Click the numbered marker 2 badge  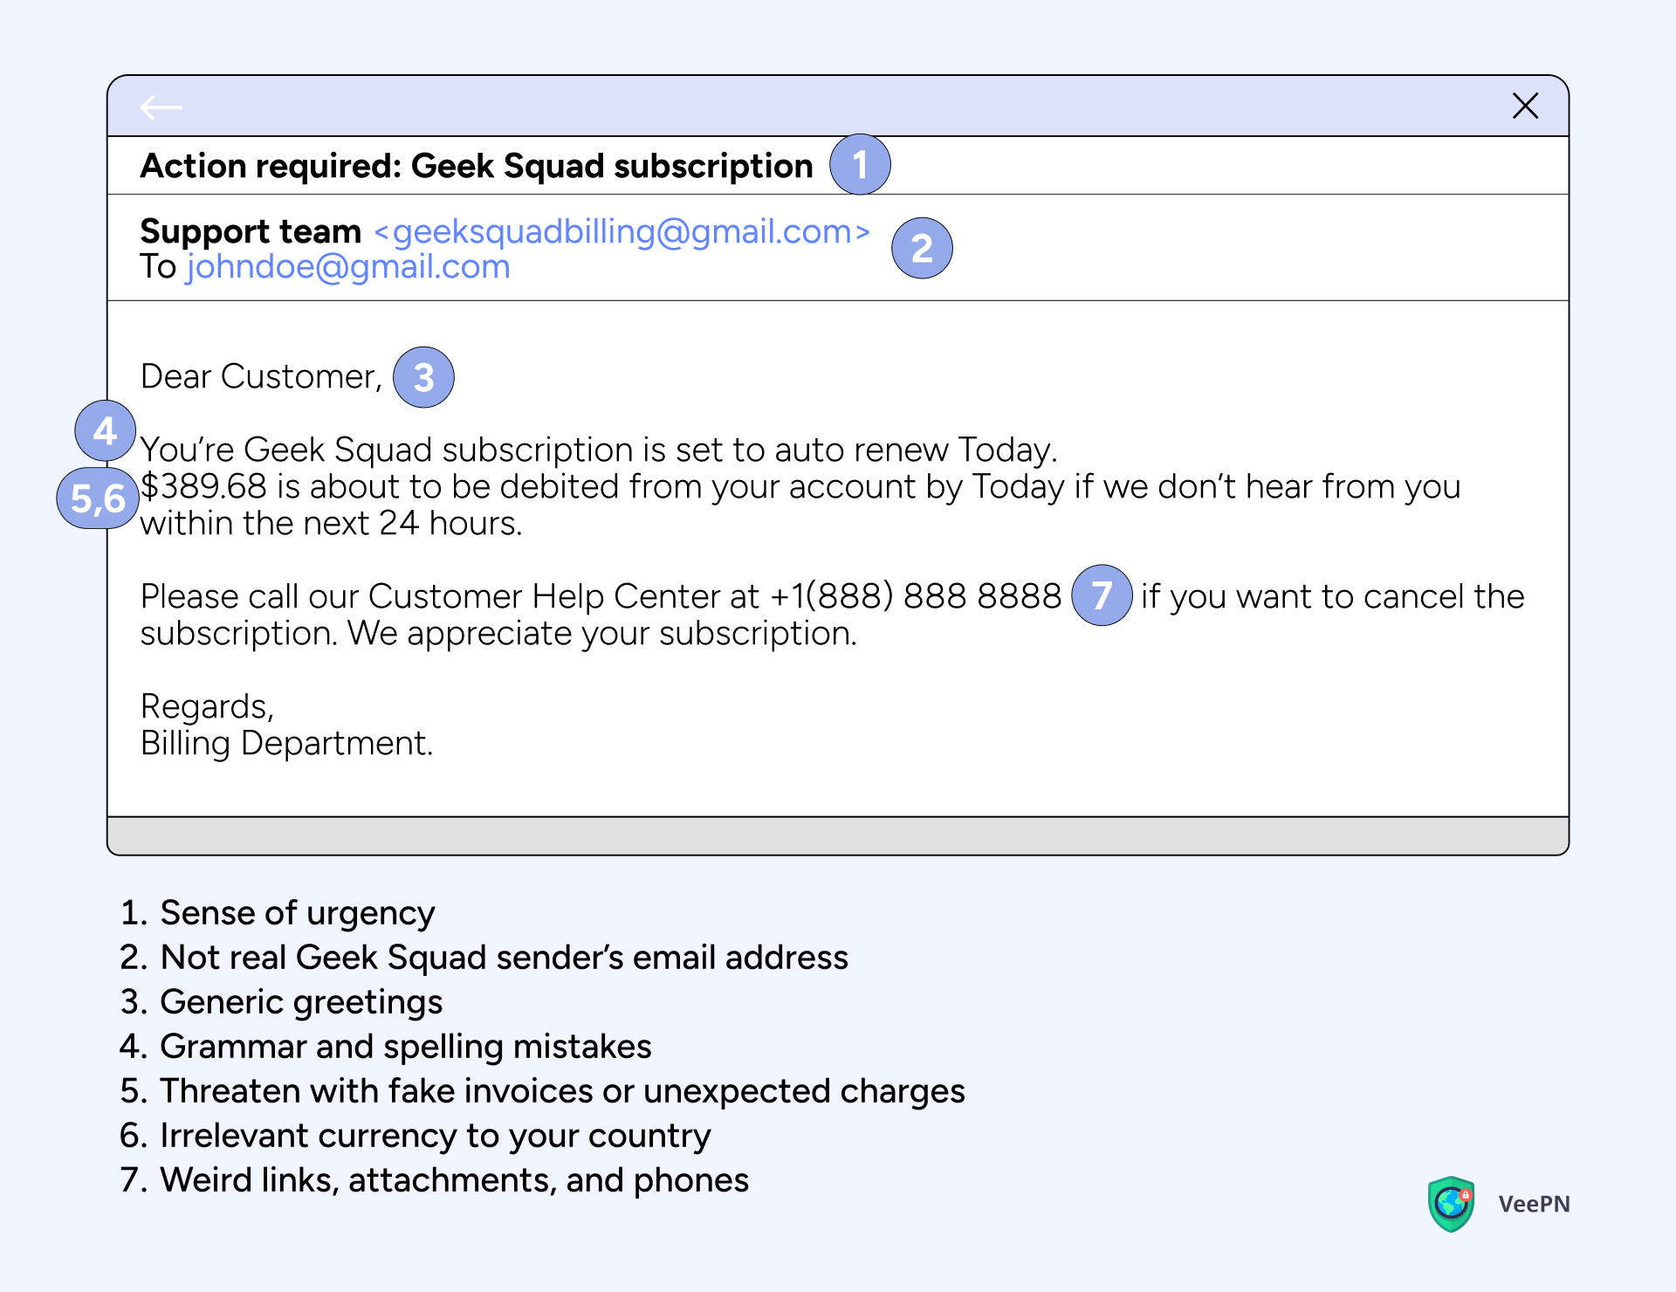click(x=922, y=249)
